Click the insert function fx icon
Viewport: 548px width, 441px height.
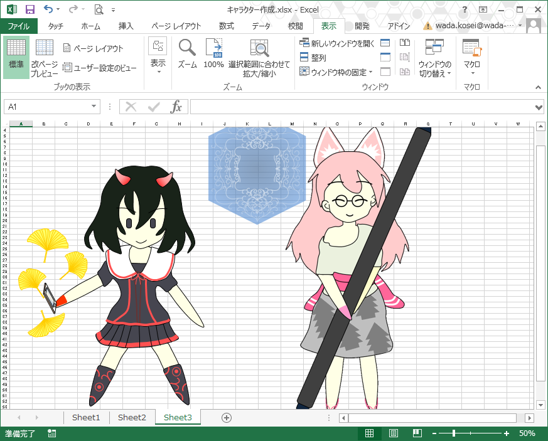click(x=176, y=107)
